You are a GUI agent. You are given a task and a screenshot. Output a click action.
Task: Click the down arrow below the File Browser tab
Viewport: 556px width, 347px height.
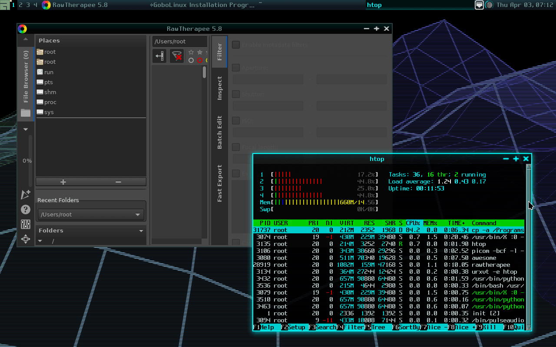click(x=26, y=129)
